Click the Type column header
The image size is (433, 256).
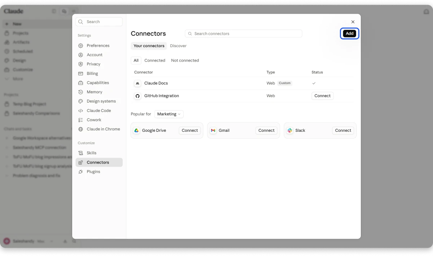271,72
